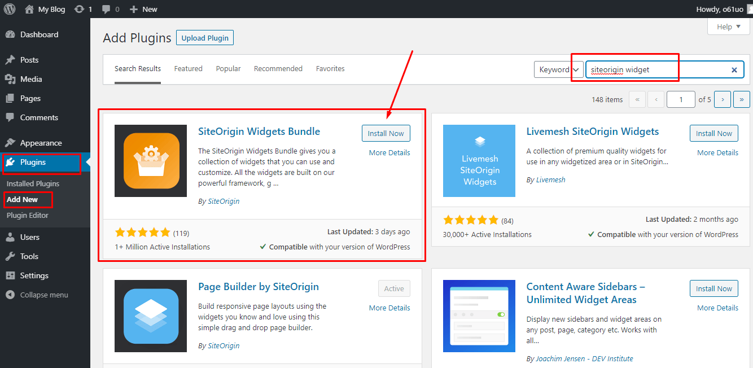Clear the plugin search text
This screenshot has height=368, width=753.
(734, 70)
